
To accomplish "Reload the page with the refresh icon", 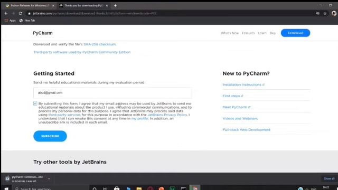I will tap(20, 13).
